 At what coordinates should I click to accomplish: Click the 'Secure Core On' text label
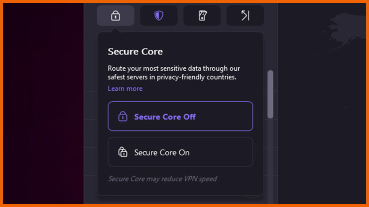pos(162,152)
